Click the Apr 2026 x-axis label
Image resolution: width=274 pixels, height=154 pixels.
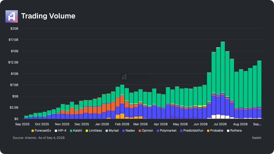tap(161, 124)
